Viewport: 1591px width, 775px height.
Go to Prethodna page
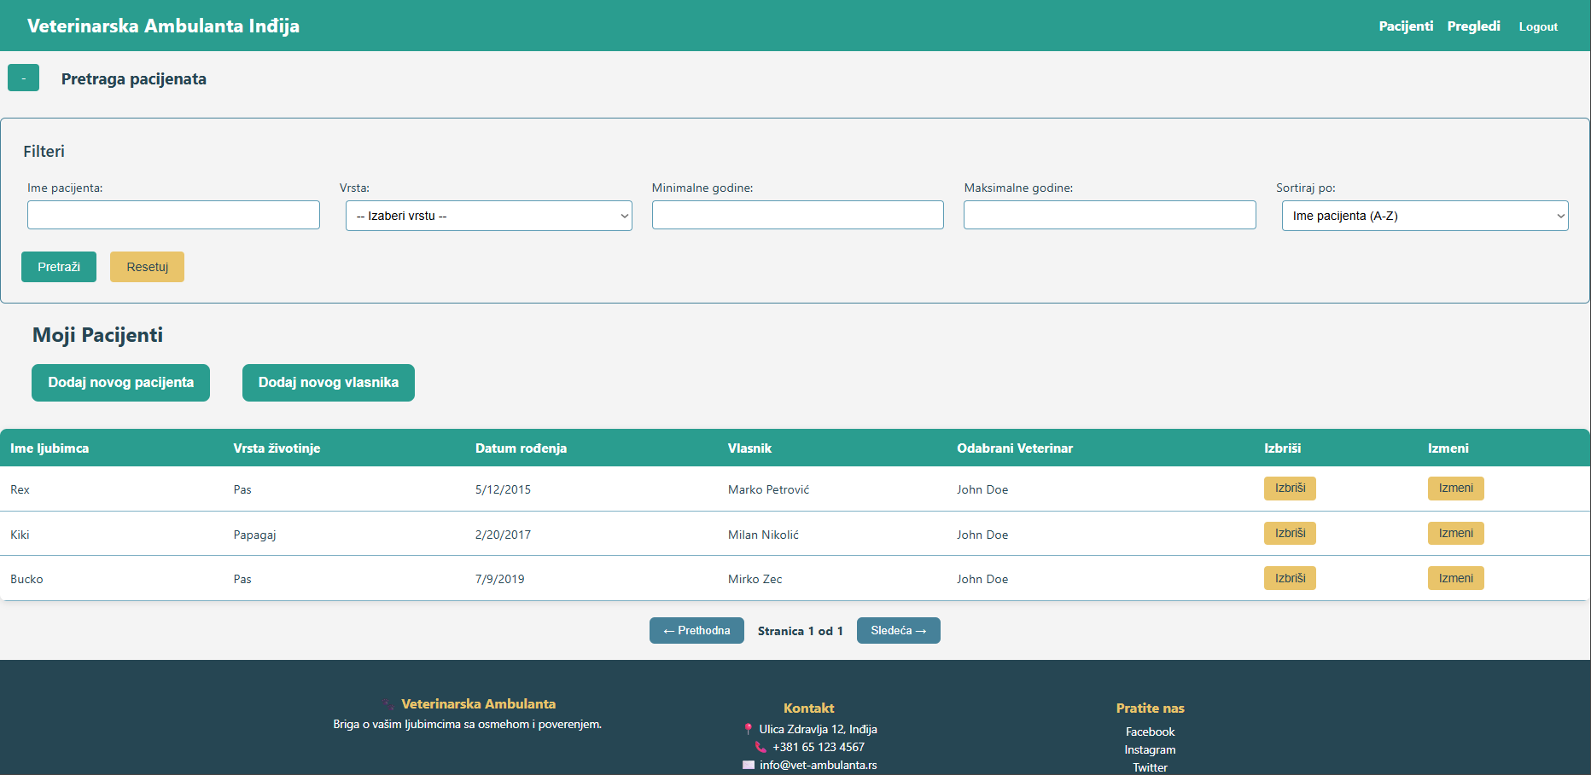tap(696, 631)
